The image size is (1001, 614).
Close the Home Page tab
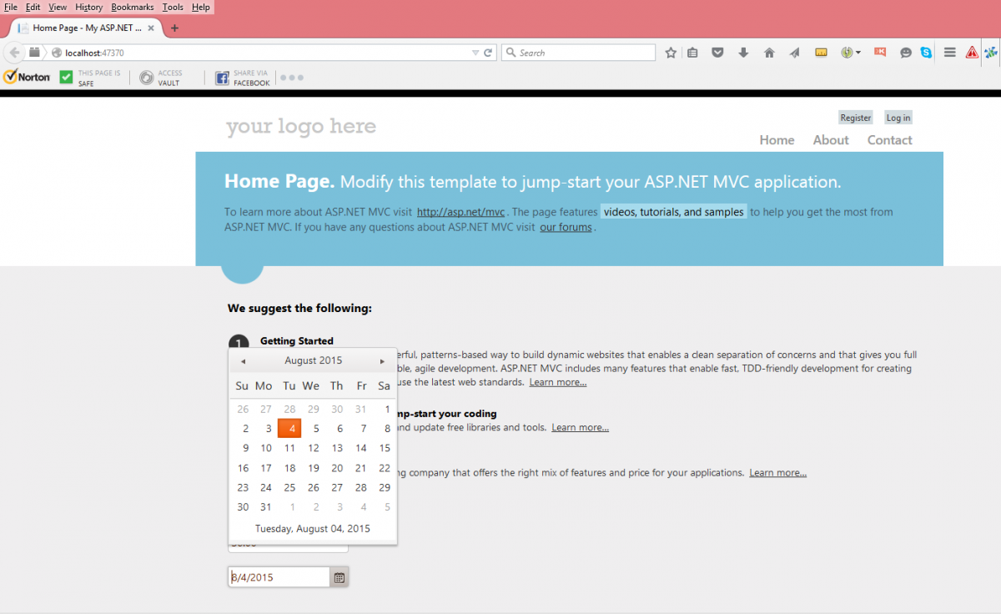(x=151, y=28)
